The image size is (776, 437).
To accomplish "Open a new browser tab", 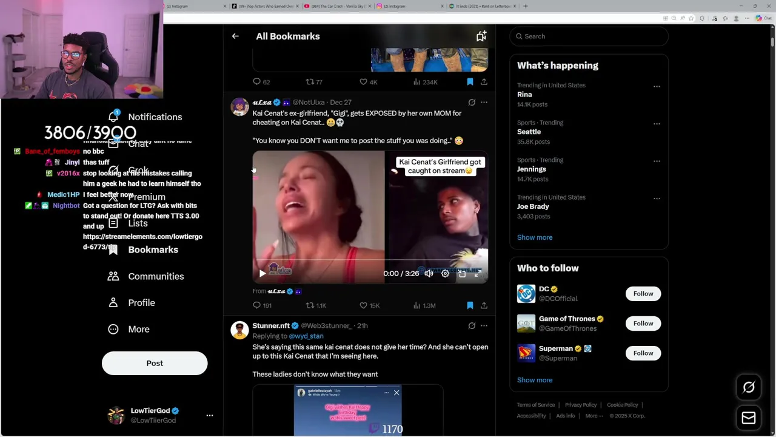I will point(525,6).
